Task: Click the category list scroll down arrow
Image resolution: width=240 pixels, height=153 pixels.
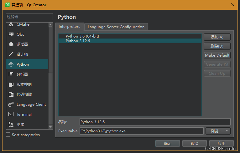Action: pyautogui.click(x=50, y=127)
